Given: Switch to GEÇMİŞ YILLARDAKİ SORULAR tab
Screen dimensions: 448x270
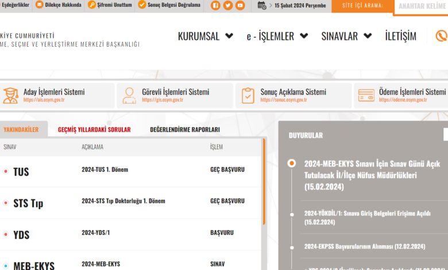Looking at the screenshot, I should tap(94, 130).
